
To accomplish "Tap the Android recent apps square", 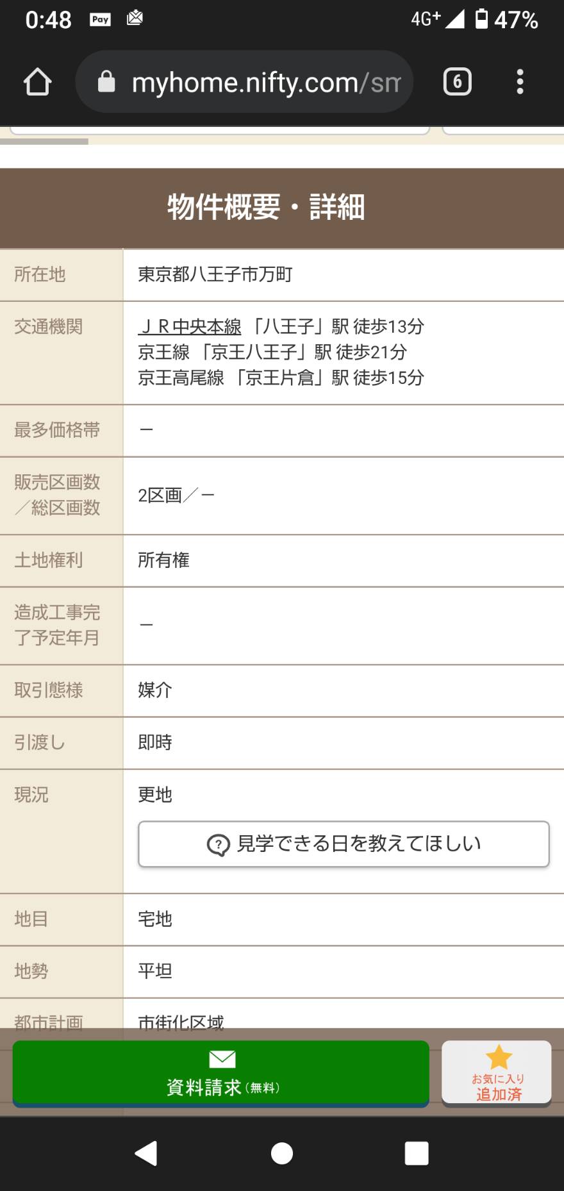I will click(417, 1153).
